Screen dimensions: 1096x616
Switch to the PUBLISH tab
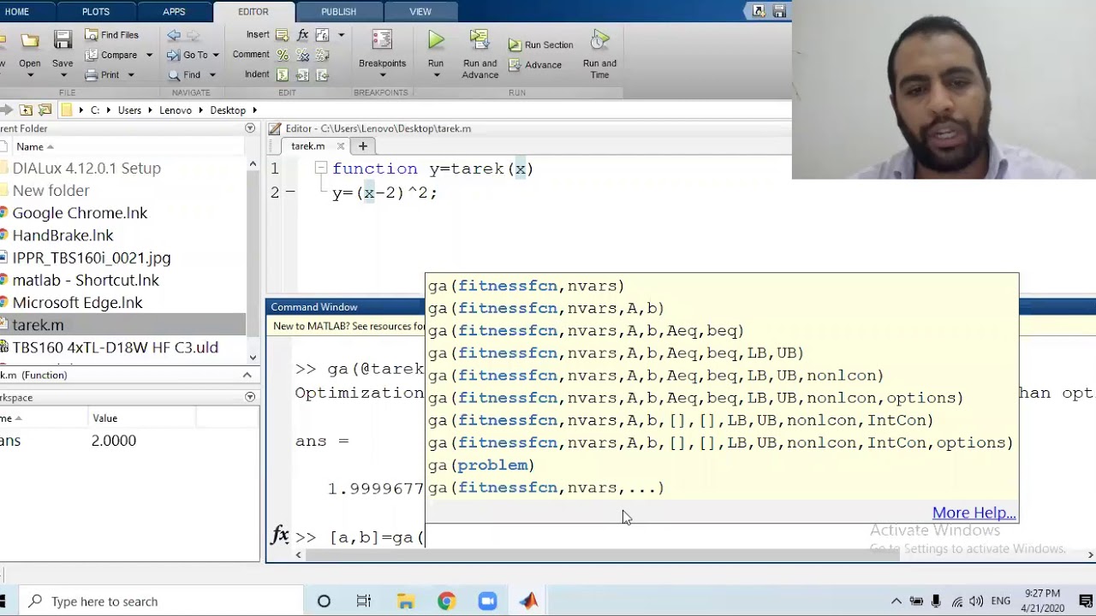point(338,11)
